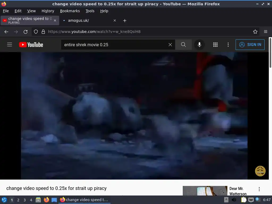
Task: Click the emoji face overlay on video
Action: pos(260,171)
